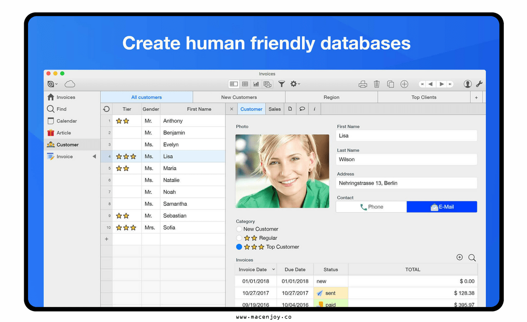Viewport: 527px width, 322px height.
Task: Sort by the Tier column header
Action: point(127,109)
